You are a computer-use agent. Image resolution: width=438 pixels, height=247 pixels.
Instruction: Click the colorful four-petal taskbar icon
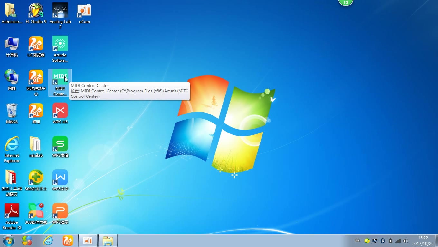pyautogui.click(x=27, y=241)
